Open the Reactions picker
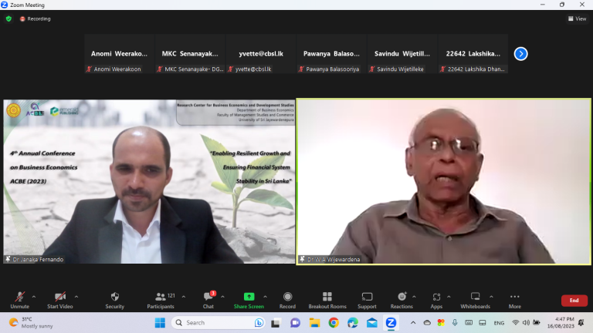 (x=402, y=297)
